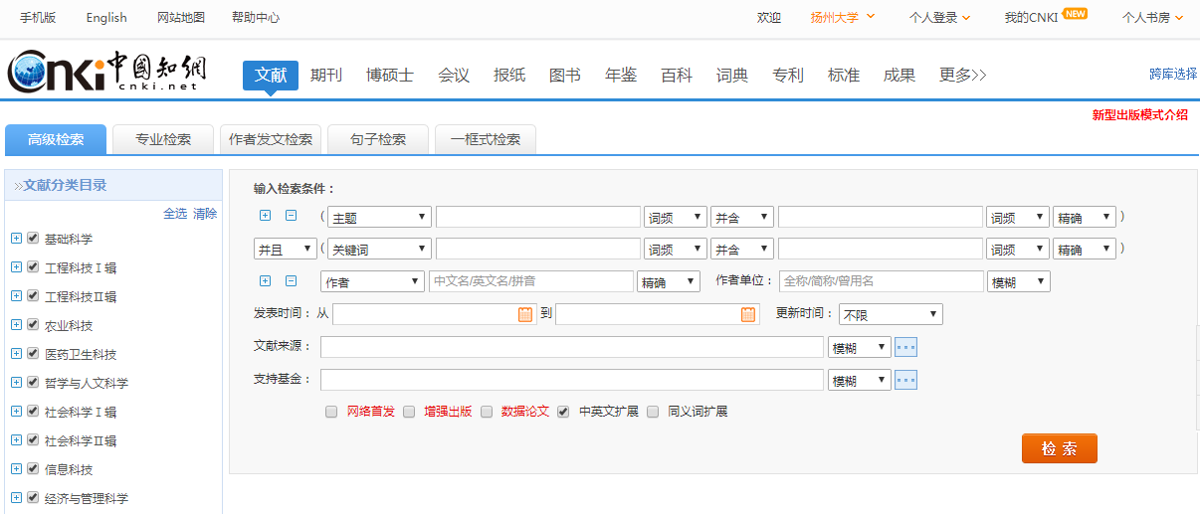Screen dimensions: 1200x514
Task: Open the 跨库选择 link
Action: 1173,74
